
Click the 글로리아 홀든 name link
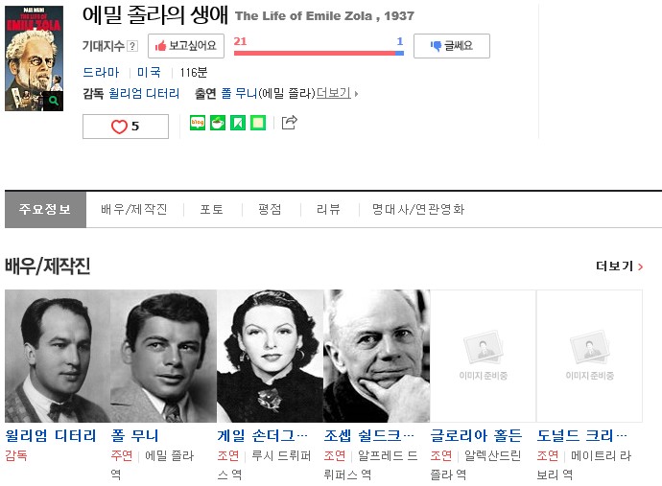(x=476, y=435)
